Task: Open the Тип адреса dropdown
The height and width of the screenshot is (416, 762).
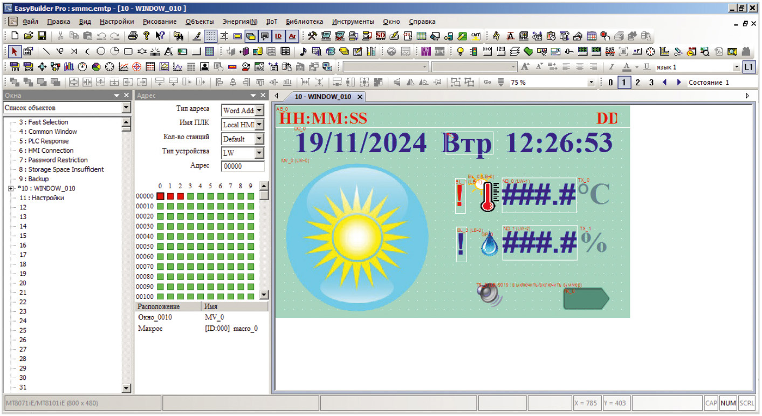Action: (x=259, y=110)
